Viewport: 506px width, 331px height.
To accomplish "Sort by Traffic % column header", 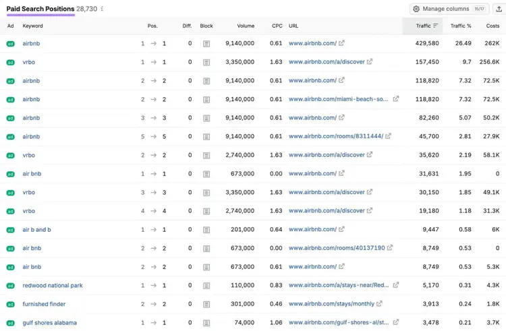I will click(461, 26).
